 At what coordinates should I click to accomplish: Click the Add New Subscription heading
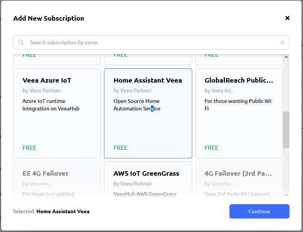pos(49,18)
